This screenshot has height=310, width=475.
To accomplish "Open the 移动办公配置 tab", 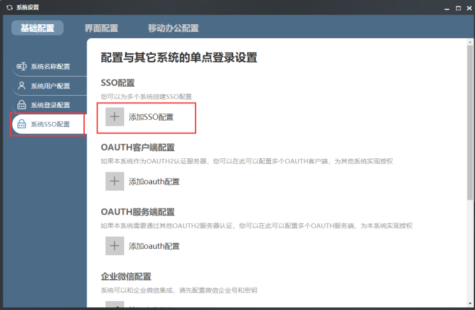I will 173,28.
